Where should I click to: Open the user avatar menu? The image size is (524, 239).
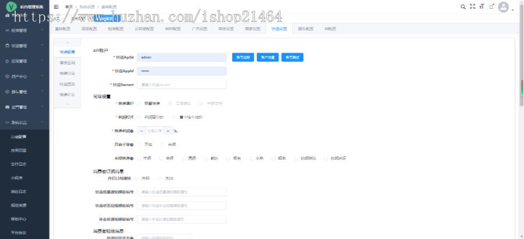coord(503,7)
